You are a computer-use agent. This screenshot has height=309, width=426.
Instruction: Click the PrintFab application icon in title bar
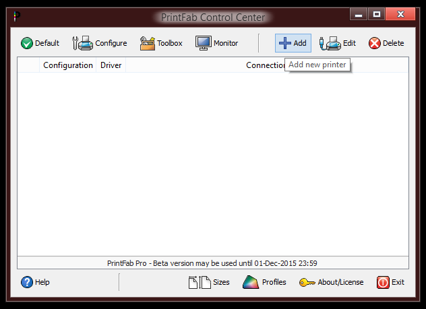(17, 17)
